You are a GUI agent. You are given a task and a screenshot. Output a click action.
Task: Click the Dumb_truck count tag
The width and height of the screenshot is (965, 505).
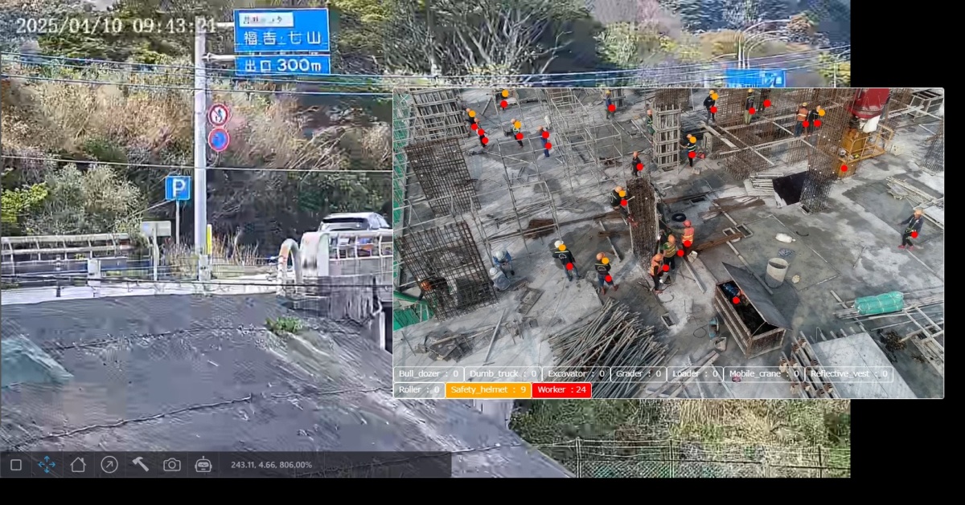(503, 374)
